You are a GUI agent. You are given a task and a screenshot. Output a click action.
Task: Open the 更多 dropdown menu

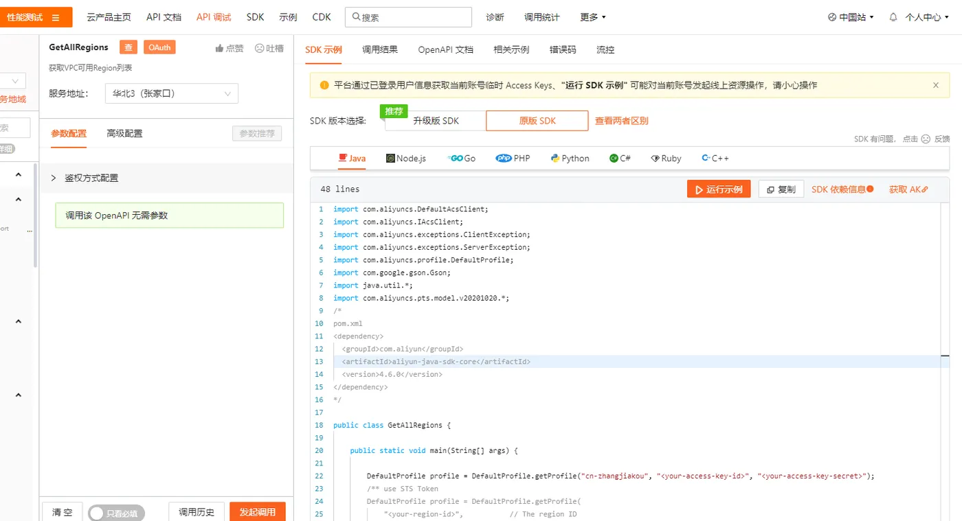point(593,17)
